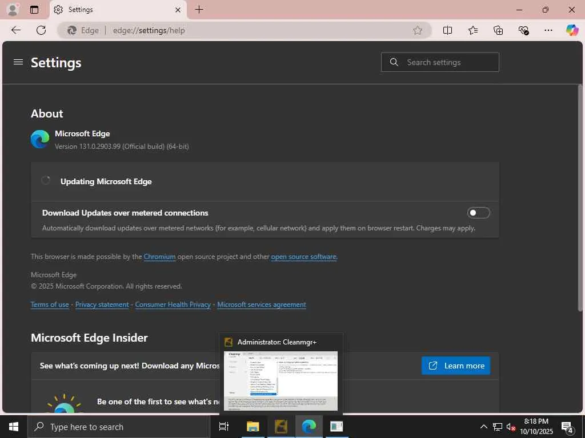This screenshot has width=585, height=438.
Task: Open the notification center icon
Action: (567, 427)
